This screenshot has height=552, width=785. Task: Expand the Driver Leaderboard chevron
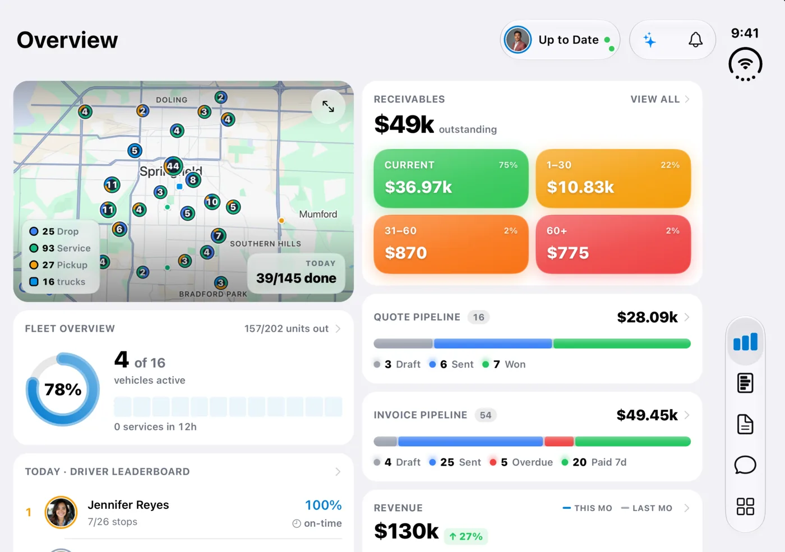point(338,472)
